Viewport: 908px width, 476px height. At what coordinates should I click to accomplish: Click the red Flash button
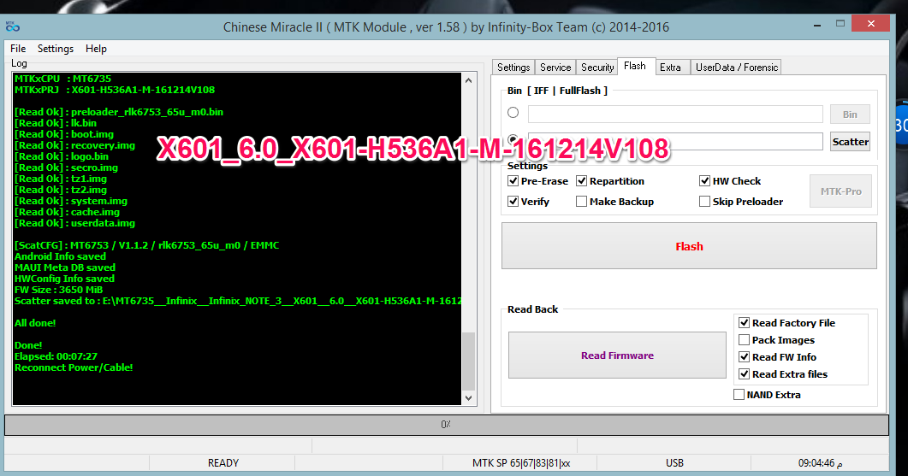point(689,246)
